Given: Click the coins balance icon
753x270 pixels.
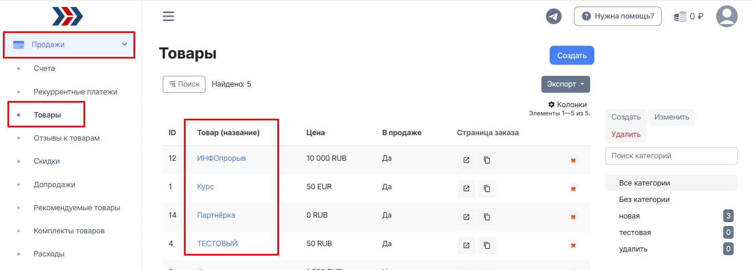Looking at the screenshot, I should point(680,16).
